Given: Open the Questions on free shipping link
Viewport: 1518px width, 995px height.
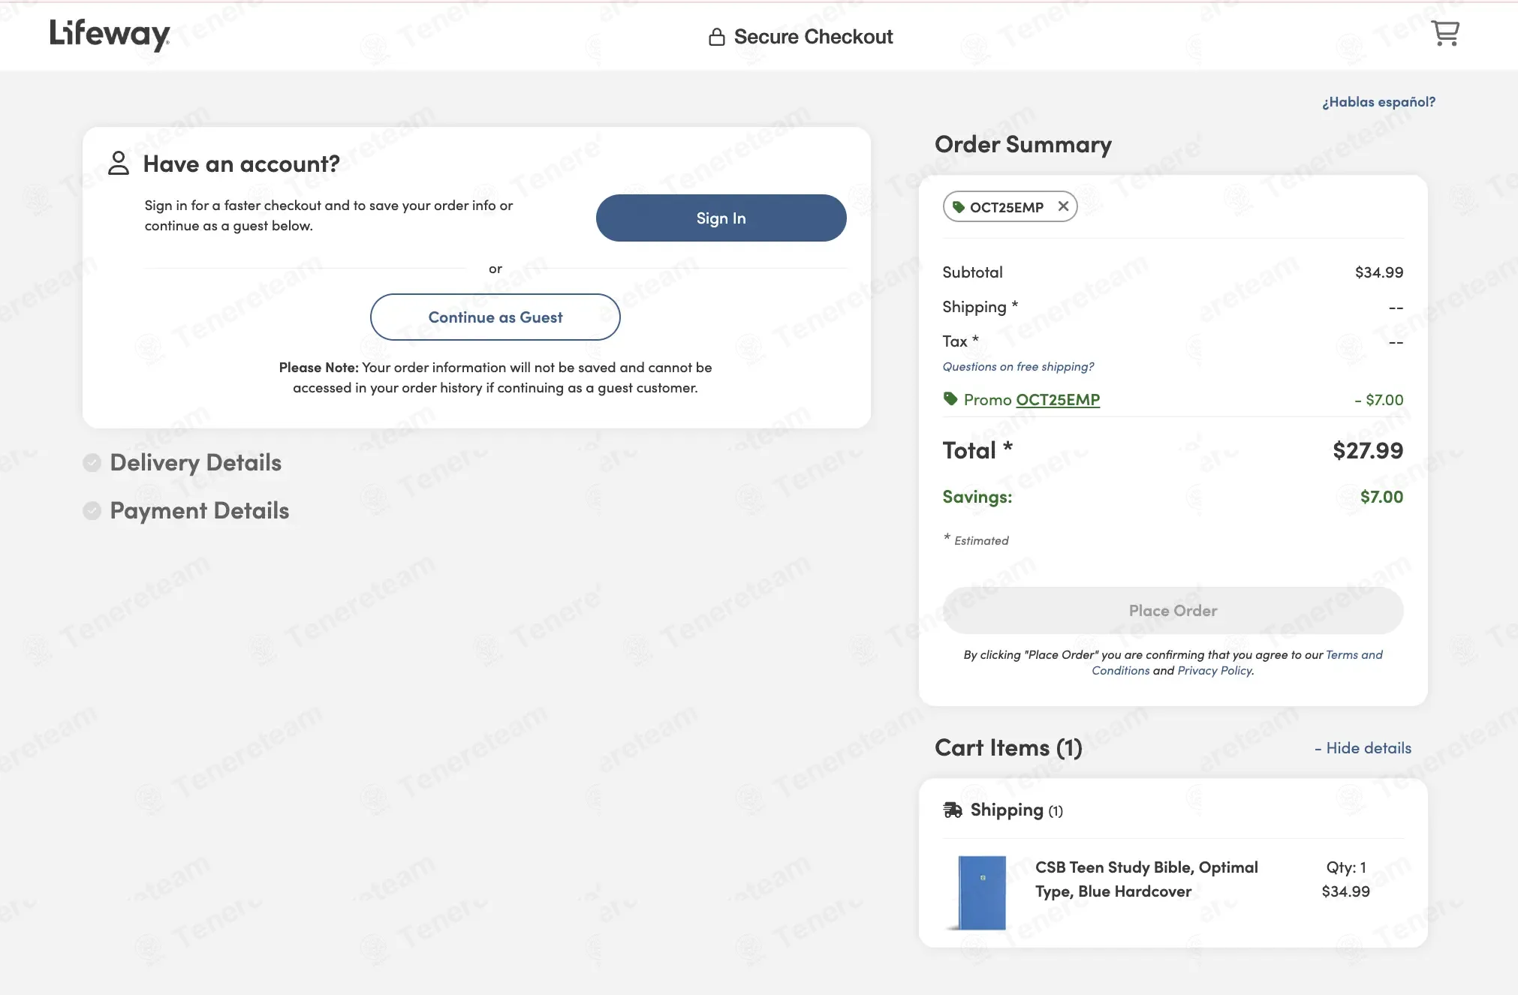Looking at the screenshot, I should coord(1018,366).
